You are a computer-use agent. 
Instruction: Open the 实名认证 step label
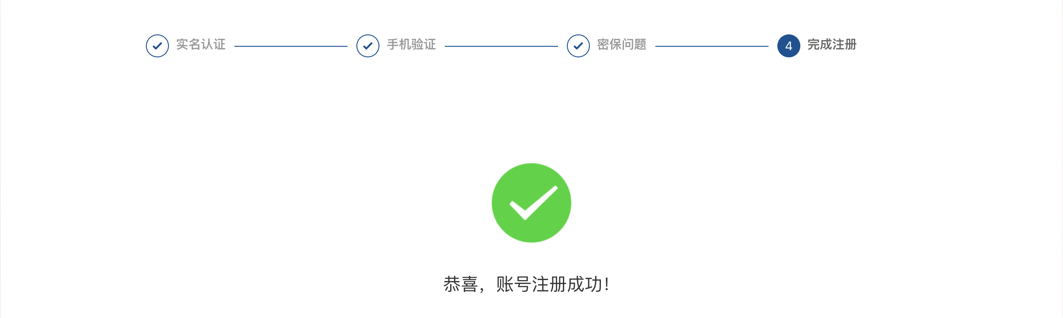[x=201, y=45]
